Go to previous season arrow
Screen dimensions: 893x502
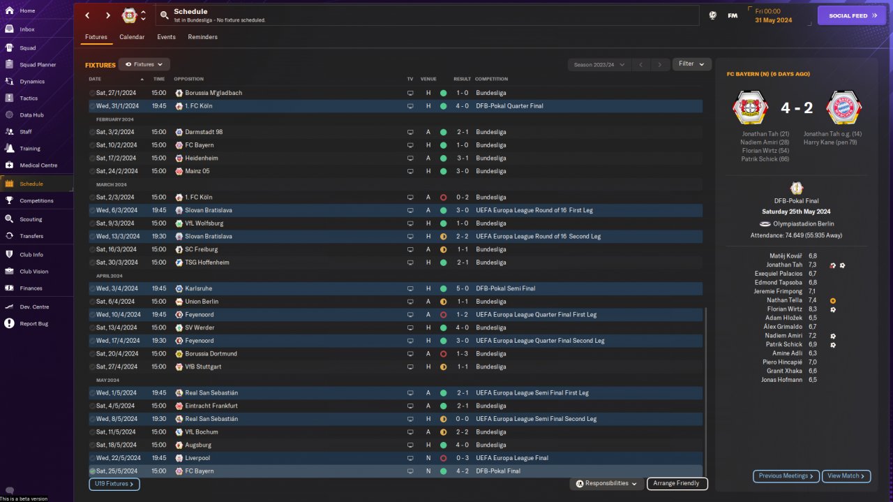(641, 64)
